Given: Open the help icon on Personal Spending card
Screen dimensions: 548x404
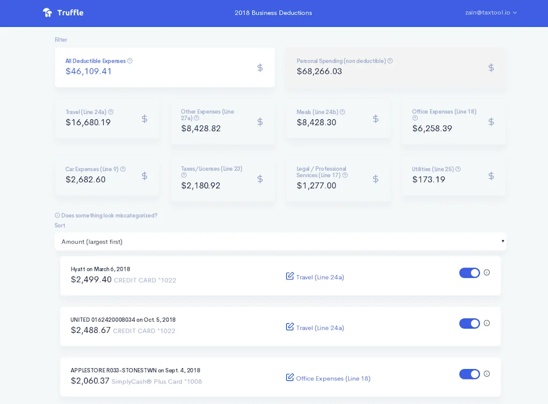Looking at the screenshot, I should pos(390,60).
